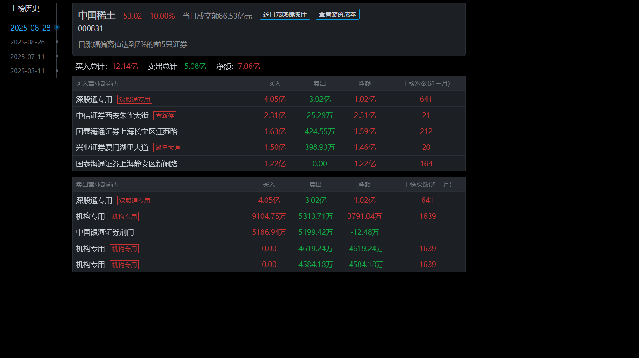Click the 164 listing count
This screenshot has width=639, height=358.
point(426,164)
